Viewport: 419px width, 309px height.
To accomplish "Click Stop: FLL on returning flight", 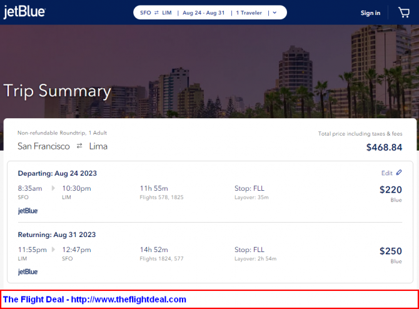I will (x=250, y=250).
